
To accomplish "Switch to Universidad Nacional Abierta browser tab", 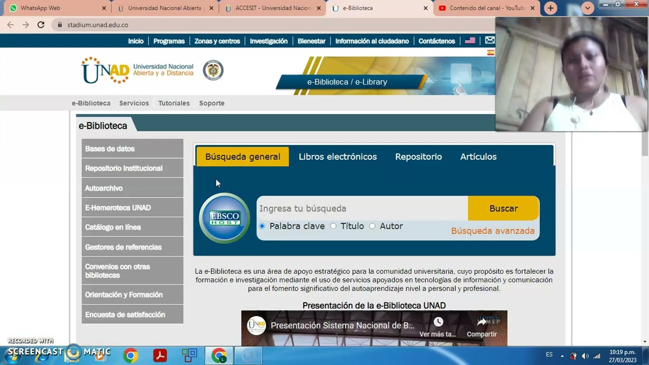I will point(165,8).
